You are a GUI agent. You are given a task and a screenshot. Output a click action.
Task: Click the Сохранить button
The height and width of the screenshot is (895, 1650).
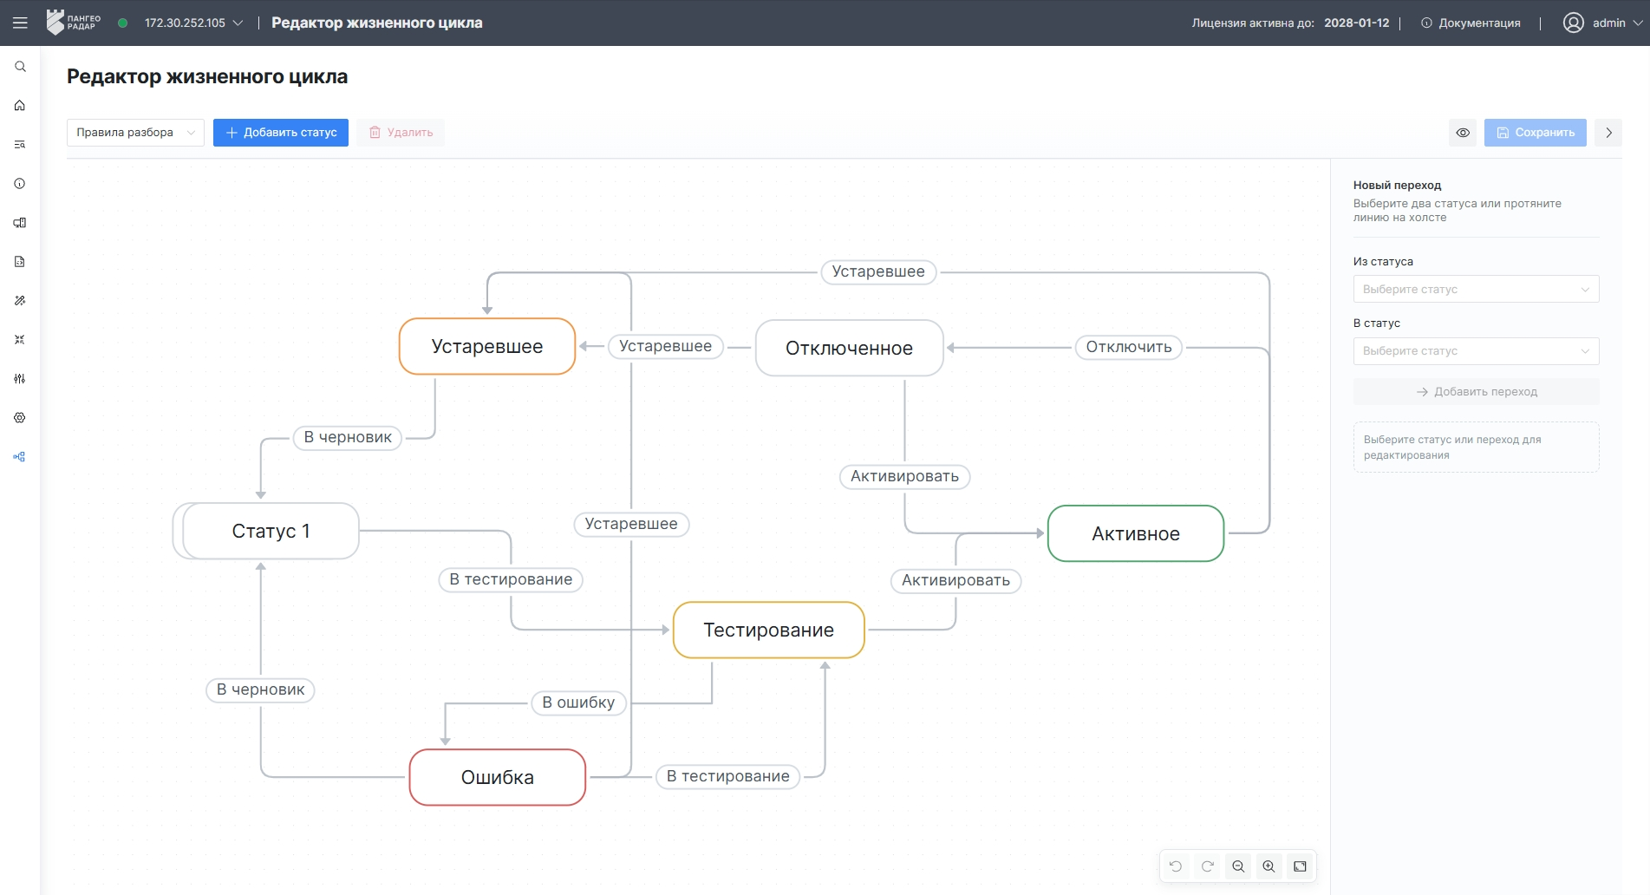[x=1535, y=133]
